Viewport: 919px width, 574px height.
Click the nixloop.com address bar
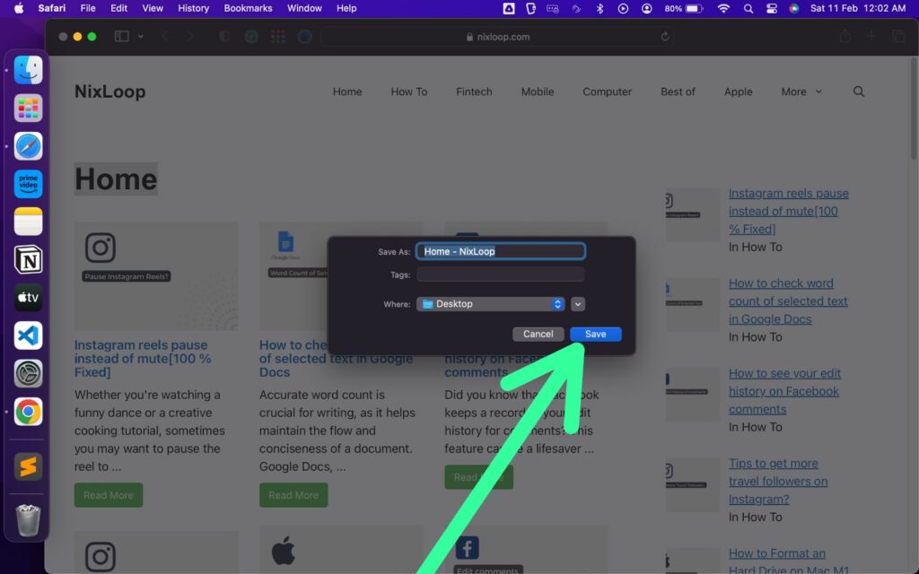click(x=497, y=36)
